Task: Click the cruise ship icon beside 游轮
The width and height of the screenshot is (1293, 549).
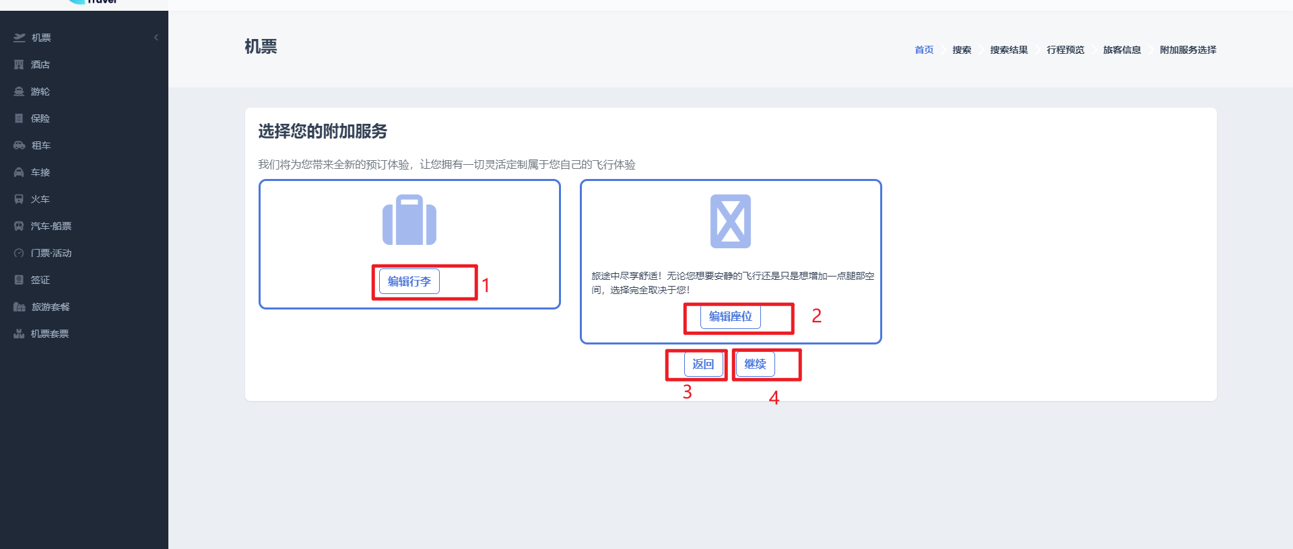Action: [19, 91]
